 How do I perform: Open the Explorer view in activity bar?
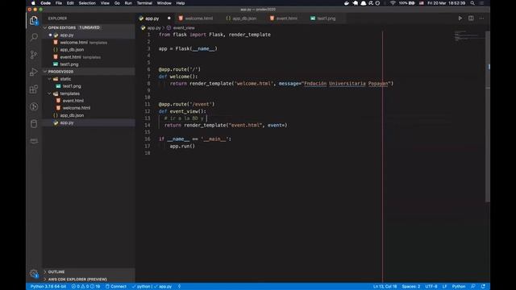coord(34,20)
